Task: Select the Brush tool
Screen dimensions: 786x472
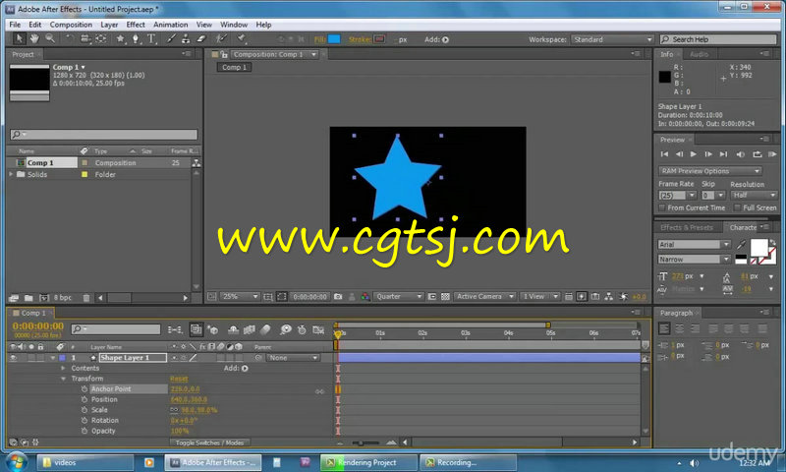Action: [x=171, y=38]
